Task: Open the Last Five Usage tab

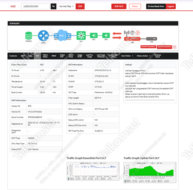Action: (90, 56)
